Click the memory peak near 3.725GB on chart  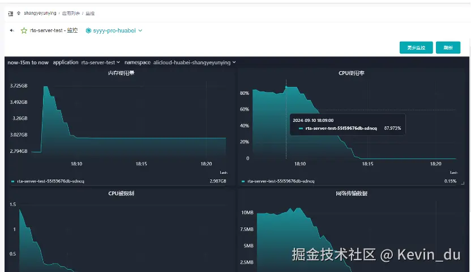tap(46, 86)
